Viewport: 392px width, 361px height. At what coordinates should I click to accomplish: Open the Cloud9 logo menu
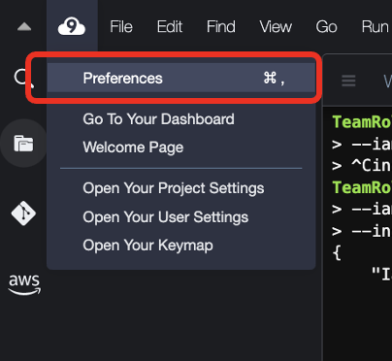click(x=72, y=26)
